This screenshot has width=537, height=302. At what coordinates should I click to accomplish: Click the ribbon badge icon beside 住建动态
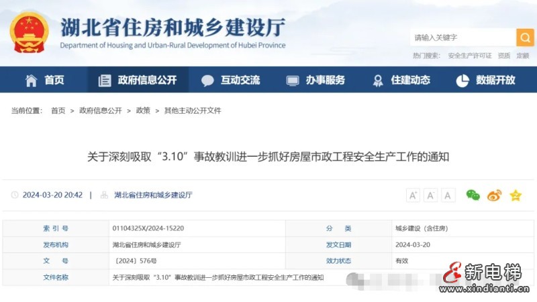pyautogui.click(x=378, y=80)
